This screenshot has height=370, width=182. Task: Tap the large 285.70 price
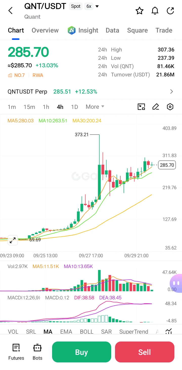click(28, 52)
